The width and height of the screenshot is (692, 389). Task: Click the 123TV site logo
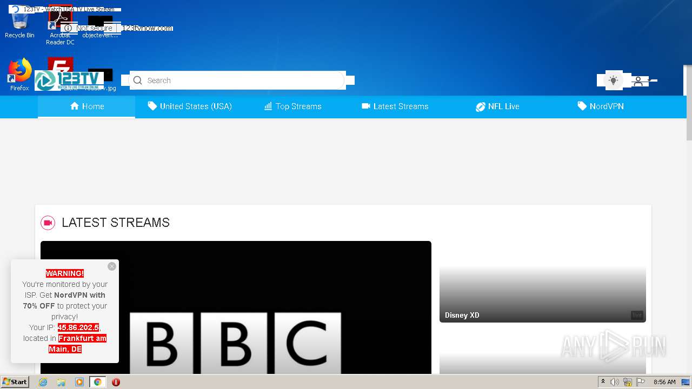[x=69, y=81]
